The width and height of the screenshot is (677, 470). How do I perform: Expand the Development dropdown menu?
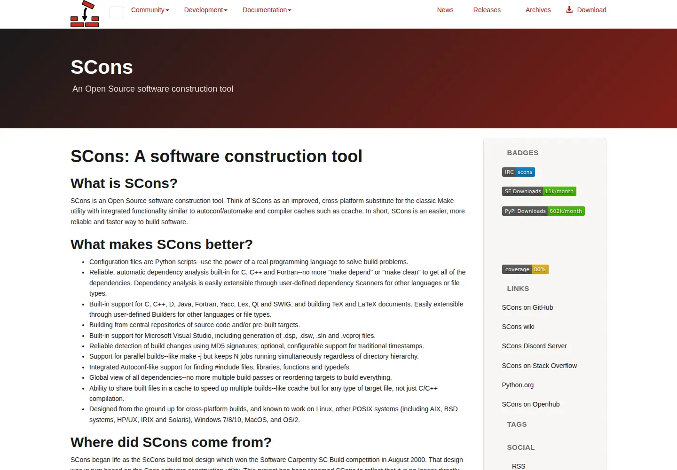206,10
